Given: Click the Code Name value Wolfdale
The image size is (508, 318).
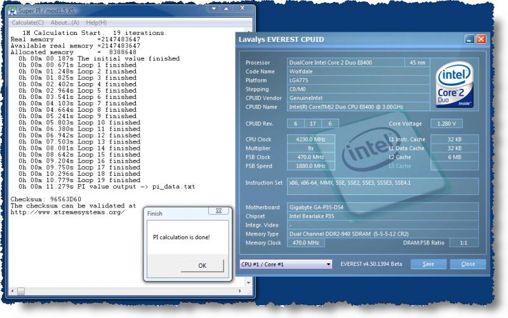Looking at the screenshot, I should tap(358, 72).
